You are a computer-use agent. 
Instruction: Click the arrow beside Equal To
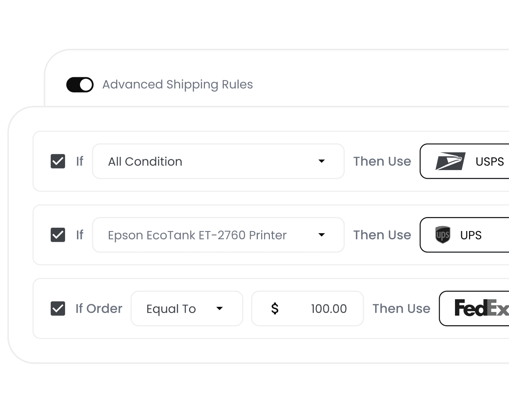[219, 308]
